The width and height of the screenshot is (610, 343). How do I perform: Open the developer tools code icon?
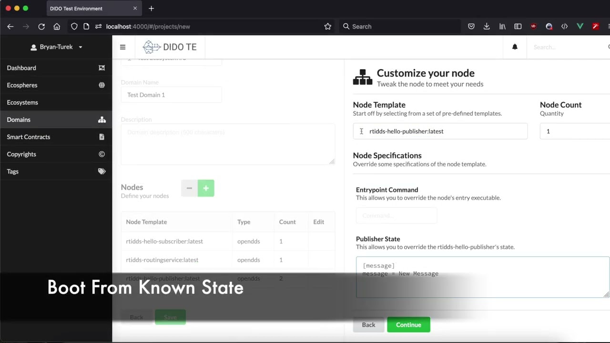point(564,27)
